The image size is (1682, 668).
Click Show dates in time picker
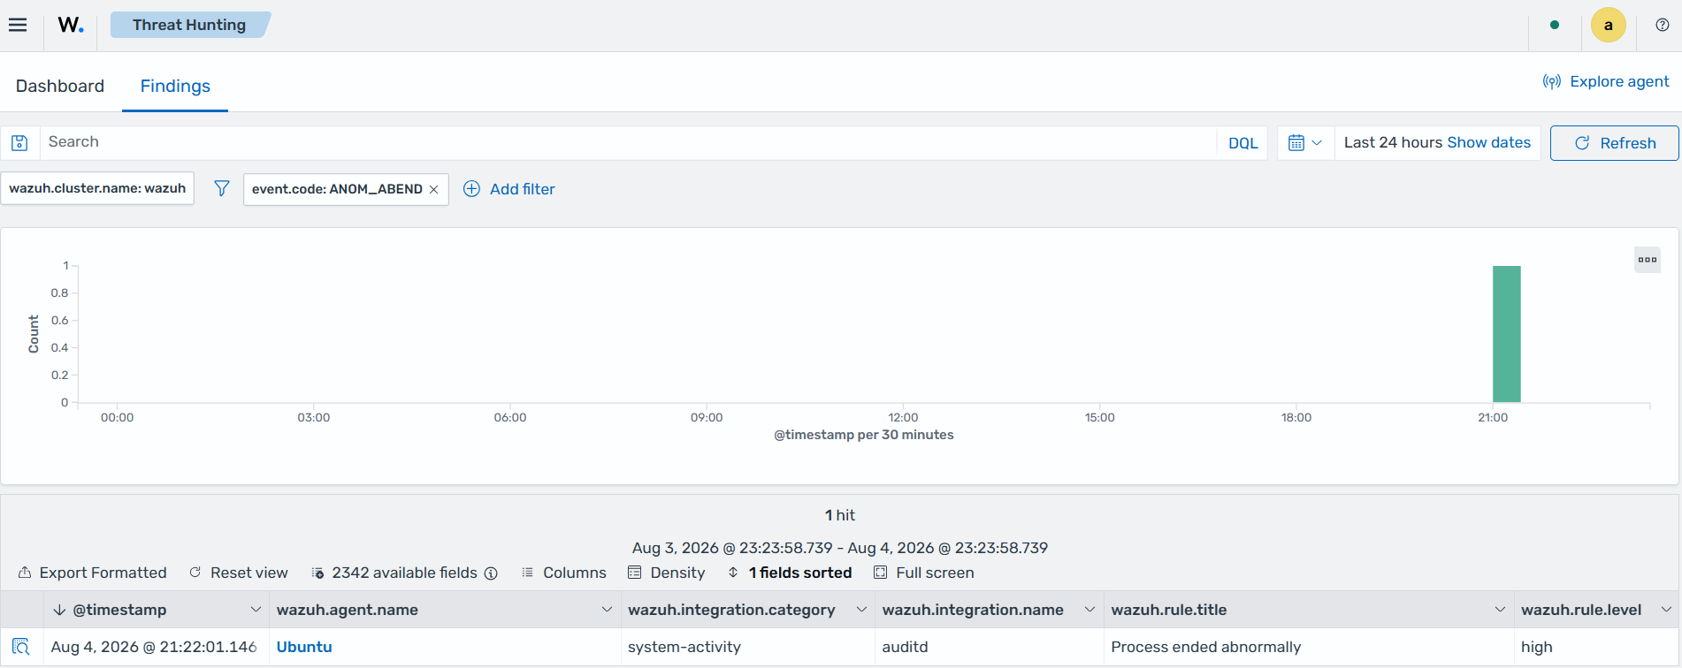point(1489,142)
